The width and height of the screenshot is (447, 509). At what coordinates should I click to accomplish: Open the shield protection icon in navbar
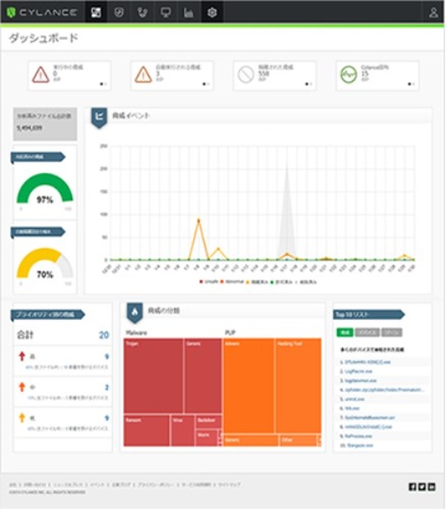[x=118, y=13]
